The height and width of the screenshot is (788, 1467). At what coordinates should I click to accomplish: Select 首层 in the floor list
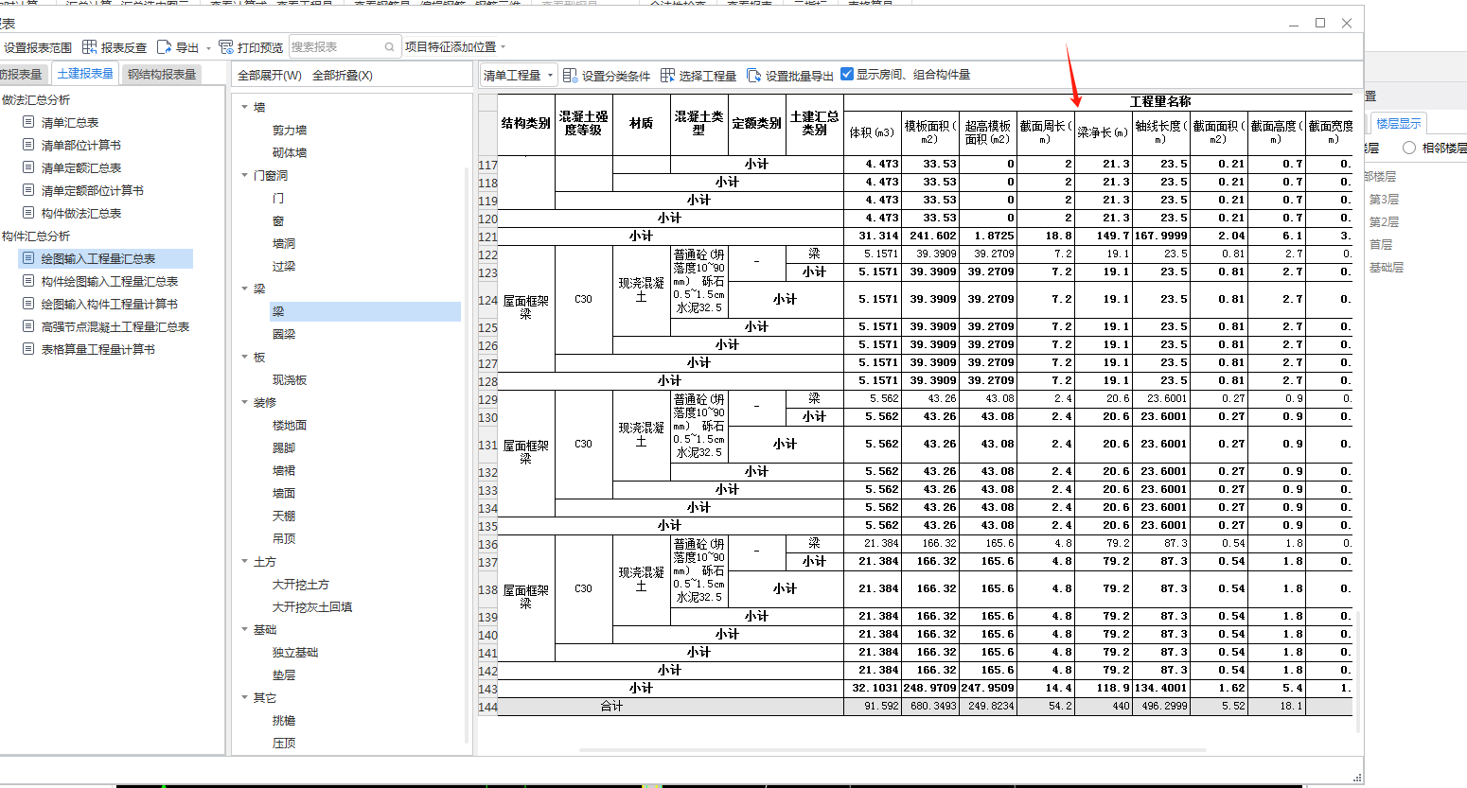click(x=1381, y=245)
